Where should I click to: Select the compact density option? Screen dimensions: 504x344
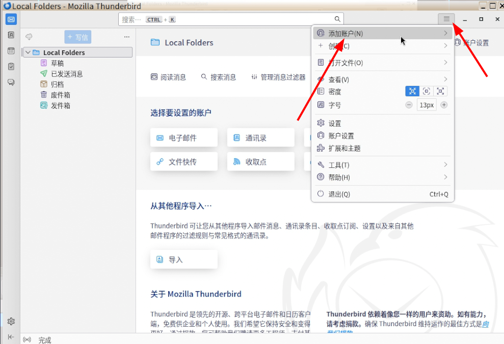pyautogui.click(x=412, y=91)
